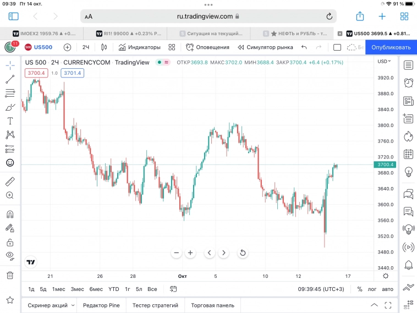This screenshot has width=417, height=313.
Task: Toggle visibility of all drawings eye icon
Action: [x=10, y=255]
